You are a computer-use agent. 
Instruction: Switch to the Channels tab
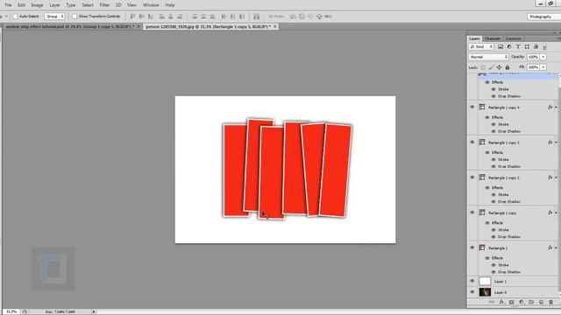pyautogui.click(x=493, y=38)
